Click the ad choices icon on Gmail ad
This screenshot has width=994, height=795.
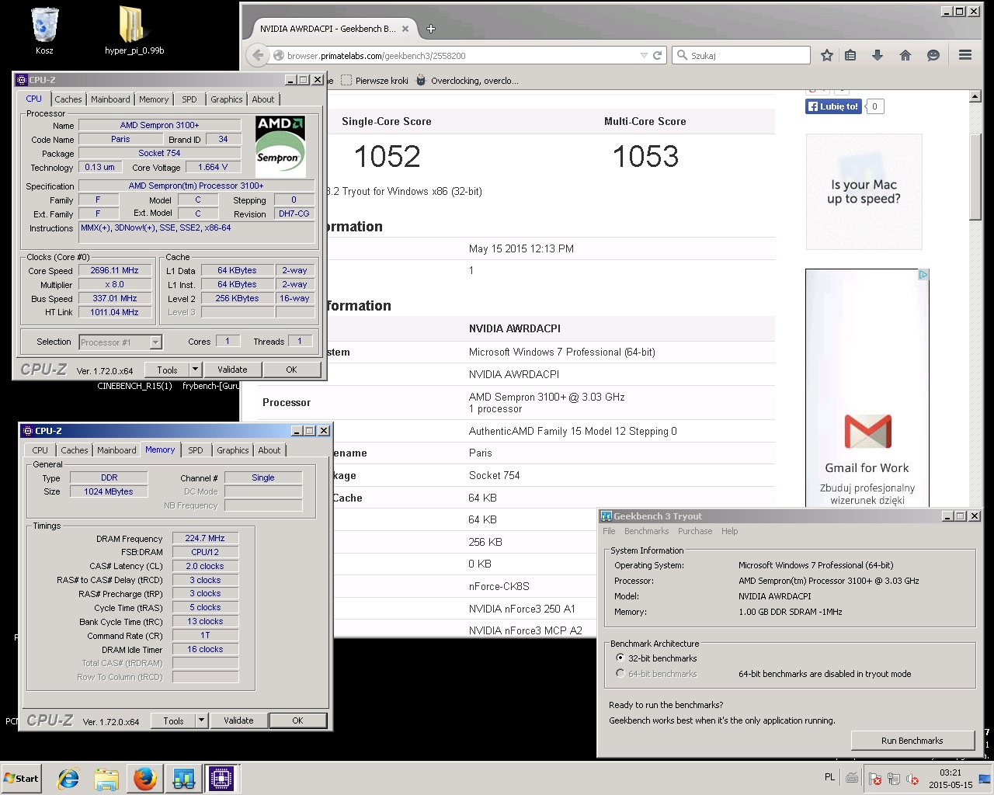click(x=923, y=275)
